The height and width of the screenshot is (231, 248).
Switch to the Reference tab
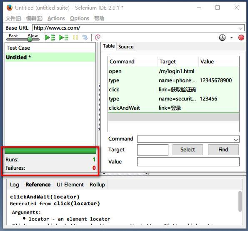tap(38, 184)
